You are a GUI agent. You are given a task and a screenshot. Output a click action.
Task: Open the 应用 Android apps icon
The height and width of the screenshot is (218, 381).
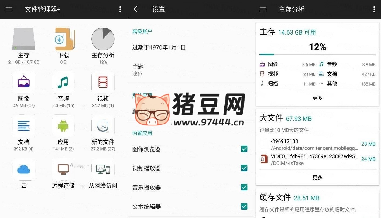63,126
